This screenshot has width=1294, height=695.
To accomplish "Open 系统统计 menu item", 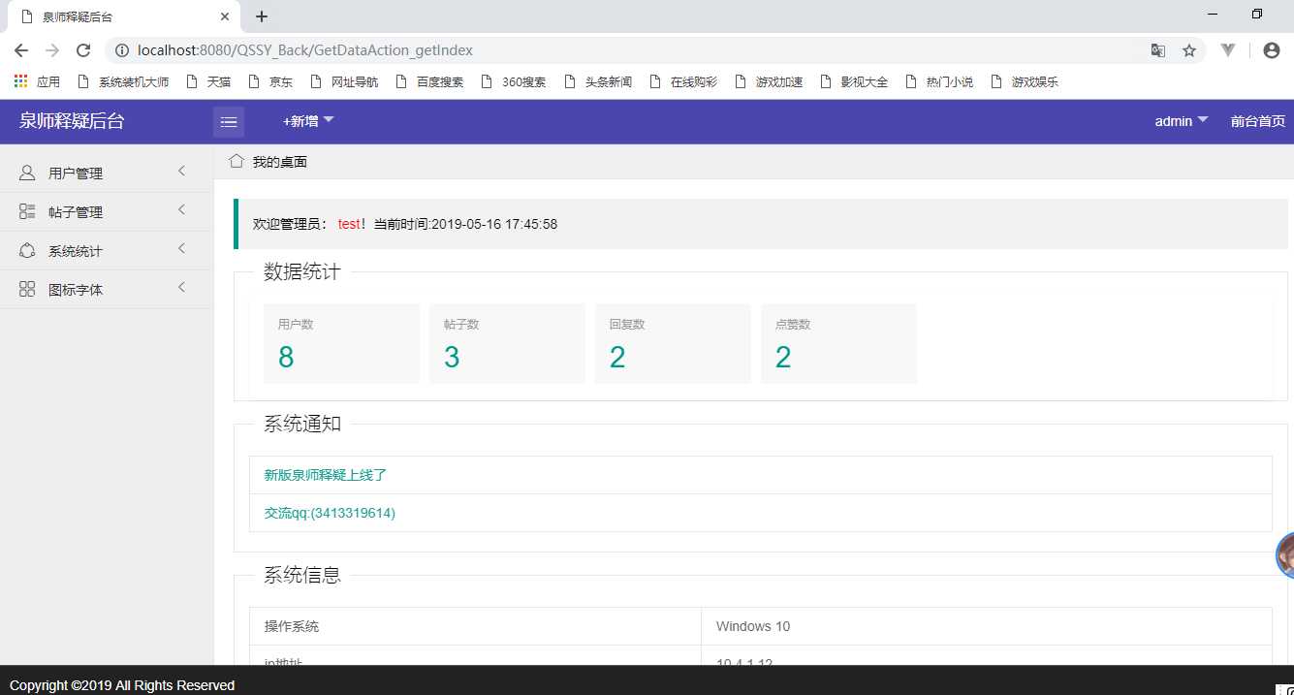I will (x=107, y=250).
